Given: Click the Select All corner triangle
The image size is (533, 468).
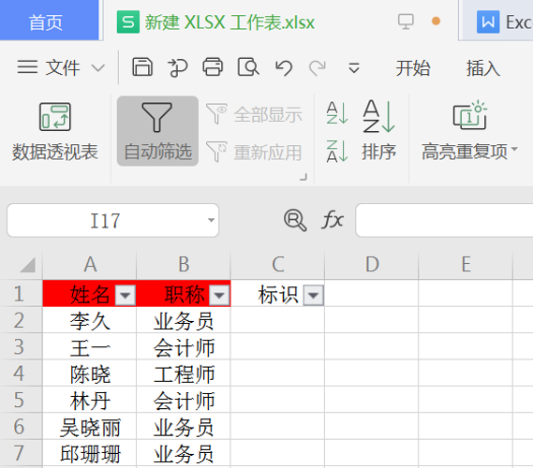Looking at the screenshot, I should [27, 265].
